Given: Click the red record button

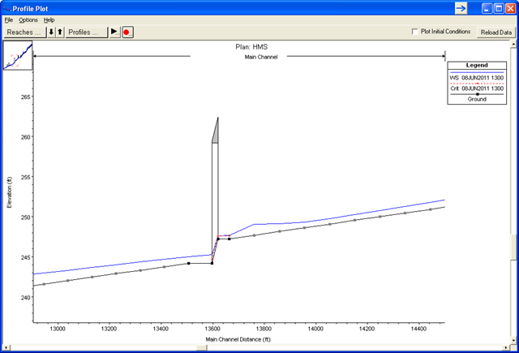Looking at the screenshot, I should coord(128,32).
